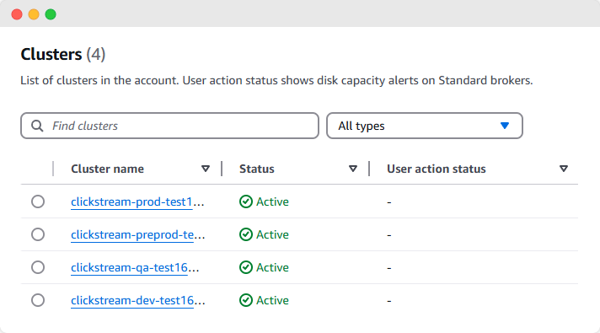Select the clickstream-dev-test16 cluster radio button
This screenshot has width=600, height=333.
pos(38,300)
